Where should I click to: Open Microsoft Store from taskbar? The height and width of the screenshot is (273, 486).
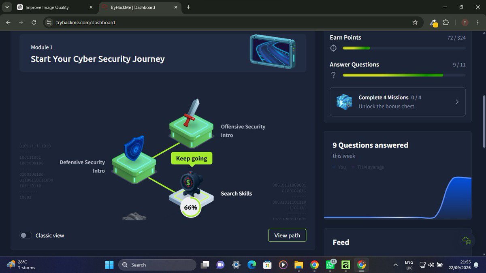click(267, 265)
